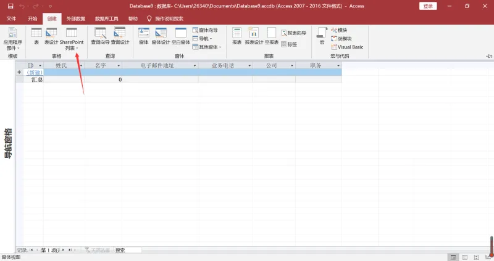Screen dimensions: 494x261
Task: Pin the ribbon with the pin icon
Action: tap(489, 56)
